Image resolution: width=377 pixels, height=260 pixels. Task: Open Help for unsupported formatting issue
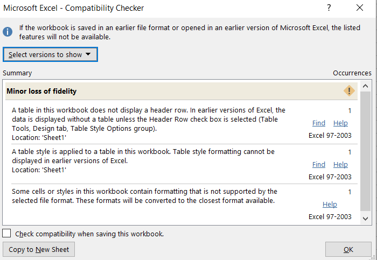(330, 204)
